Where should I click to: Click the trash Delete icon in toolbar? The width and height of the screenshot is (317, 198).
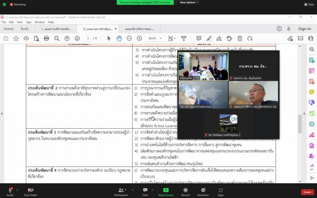tap(240, 38)
